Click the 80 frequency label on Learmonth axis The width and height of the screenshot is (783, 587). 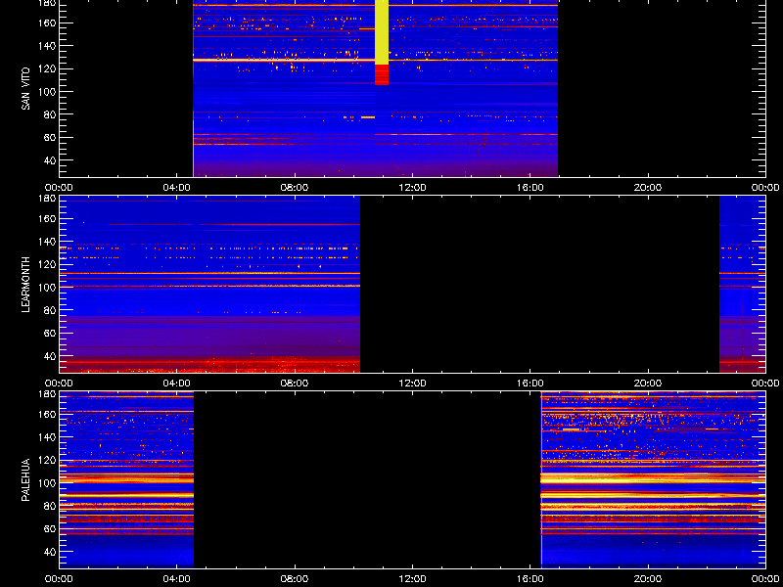tap(48, 310)
